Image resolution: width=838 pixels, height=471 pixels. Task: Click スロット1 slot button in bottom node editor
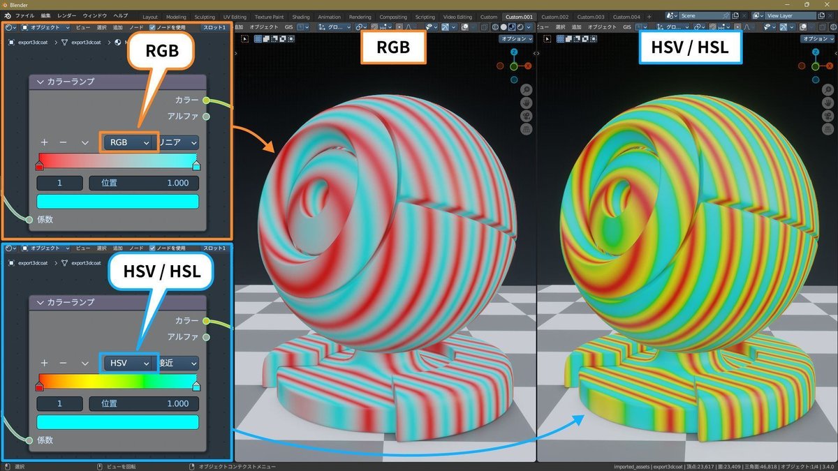pyautogui.click(x=214, y=248)
